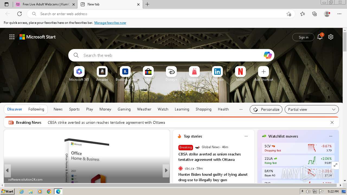Click the Personalize button
The image size is (347, 195).
click(266, 109)
